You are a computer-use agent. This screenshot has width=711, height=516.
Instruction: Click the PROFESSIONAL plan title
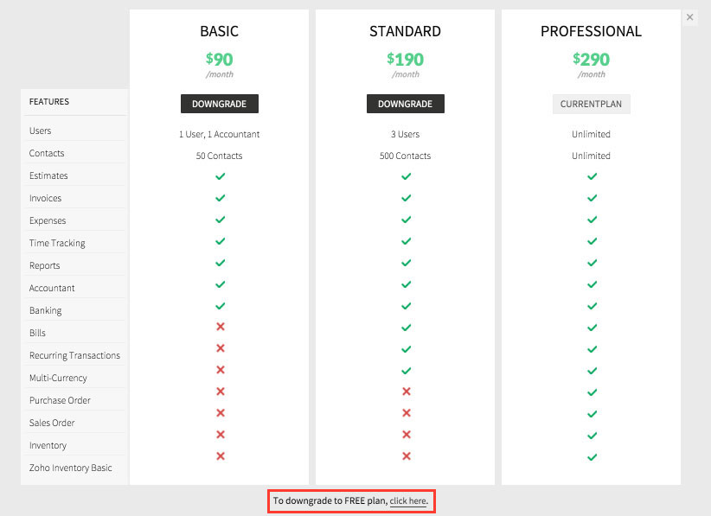(592, 31)
